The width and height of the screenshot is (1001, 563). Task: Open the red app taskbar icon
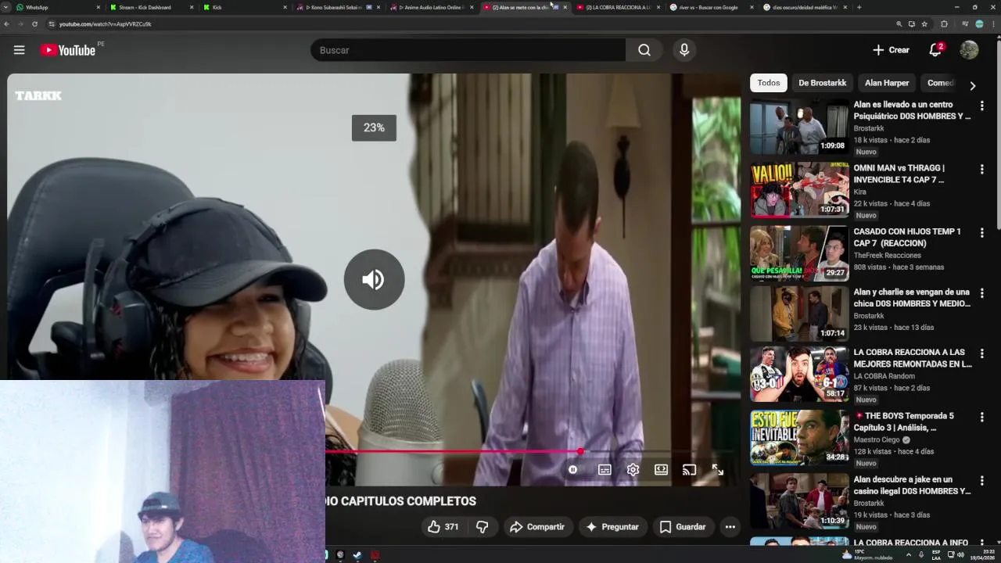click(x=375, y=555)
